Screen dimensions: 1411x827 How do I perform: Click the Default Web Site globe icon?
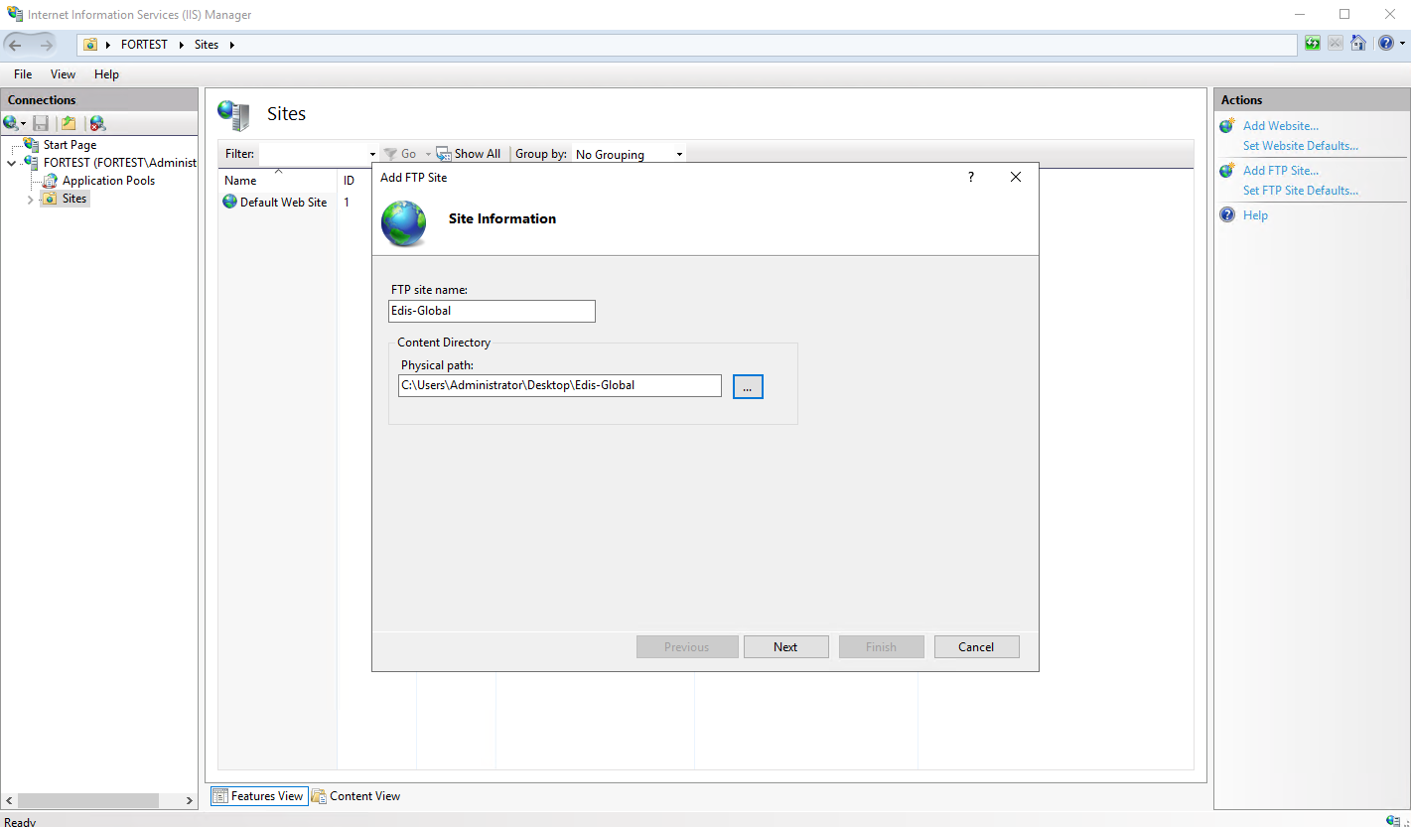click(230, 202)
